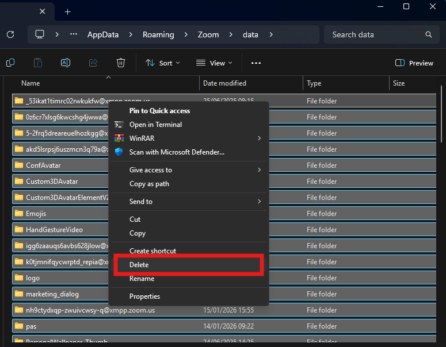
Task: Choose Properties in the context menu
Action: click(x=144, y=296)
